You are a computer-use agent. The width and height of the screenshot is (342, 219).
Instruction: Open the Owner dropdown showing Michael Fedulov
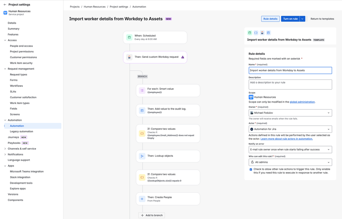tap(290, 113)
